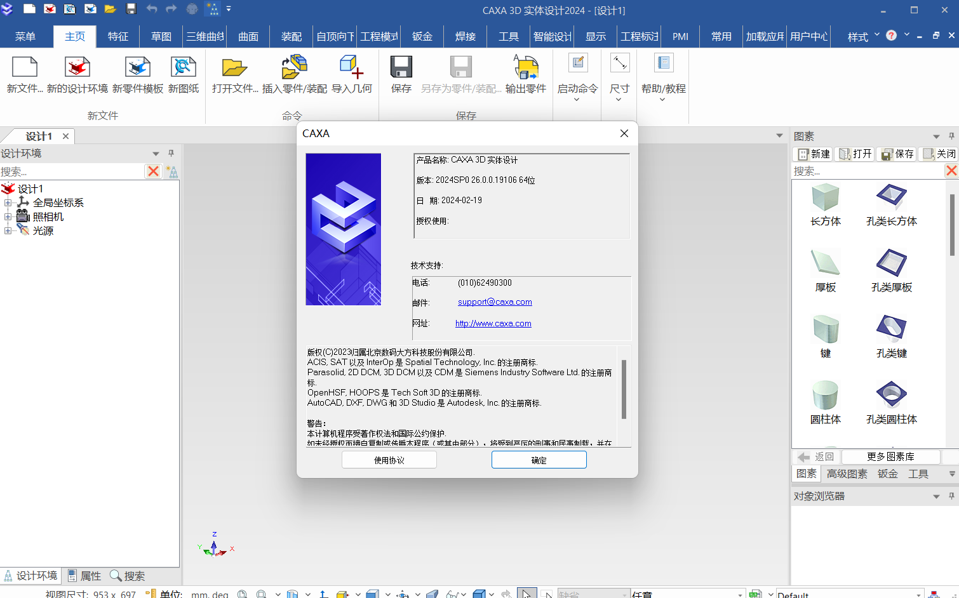Expand the 全局坐标系 tree node
The width and height of the screenshot is (959, 598).
point(8,203)
